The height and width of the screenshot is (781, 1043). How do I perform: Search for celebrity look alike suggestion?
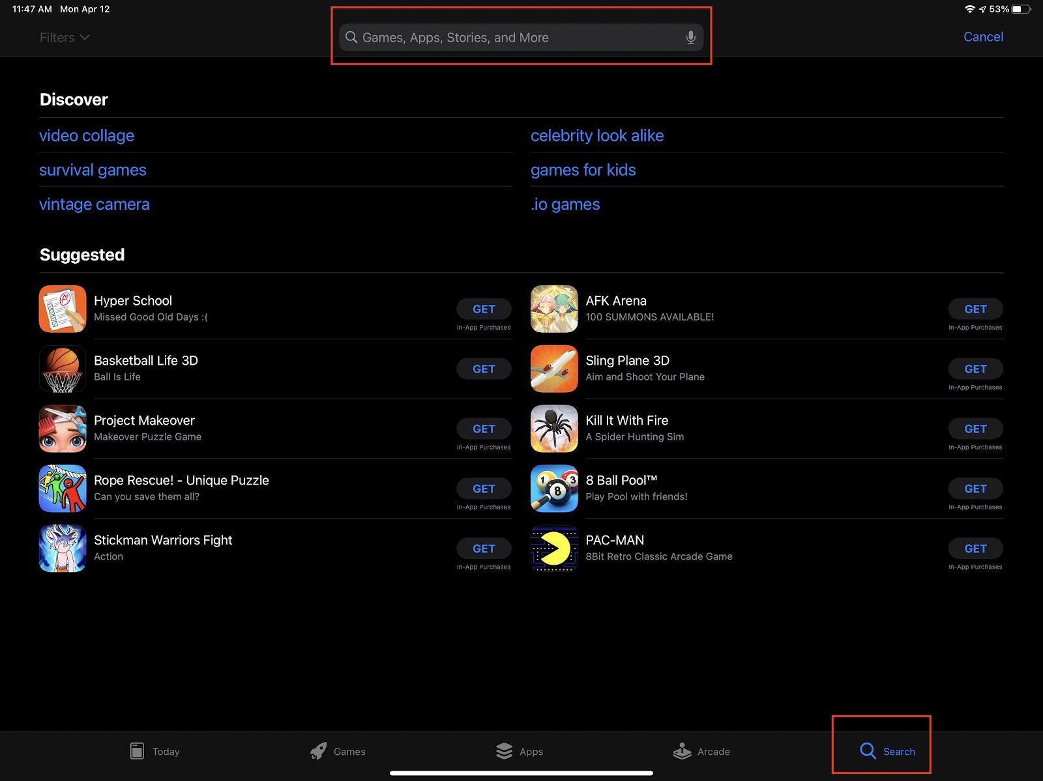(597, 135)
